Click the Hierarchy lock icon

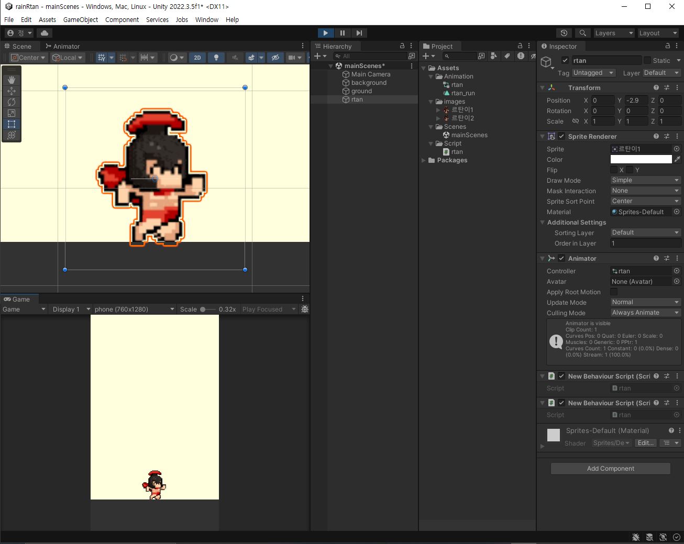[402, 46]
